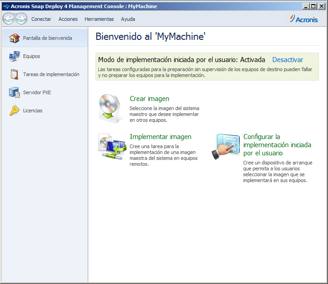Maximize the Management Console window
Image resolution: width=328 pixels, height=284 pixels.
(x=314, y=6)
